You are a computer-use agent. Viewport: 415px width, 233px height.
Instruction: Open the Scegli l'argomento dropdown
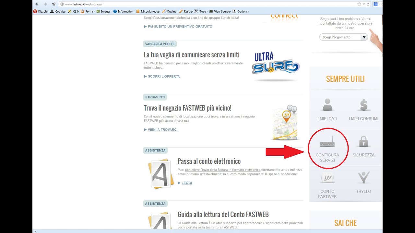coord(344,37)
